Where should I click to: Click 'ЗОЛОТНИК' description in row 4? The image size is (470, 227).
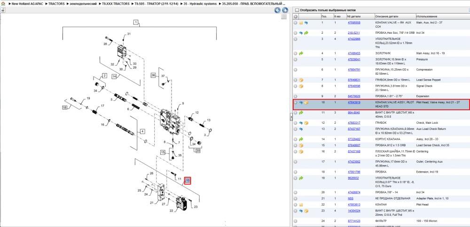click(383, 53)
